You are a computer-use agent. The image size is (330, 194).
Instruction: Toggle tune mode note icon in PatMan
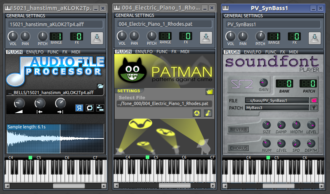[x=208, y=113]
